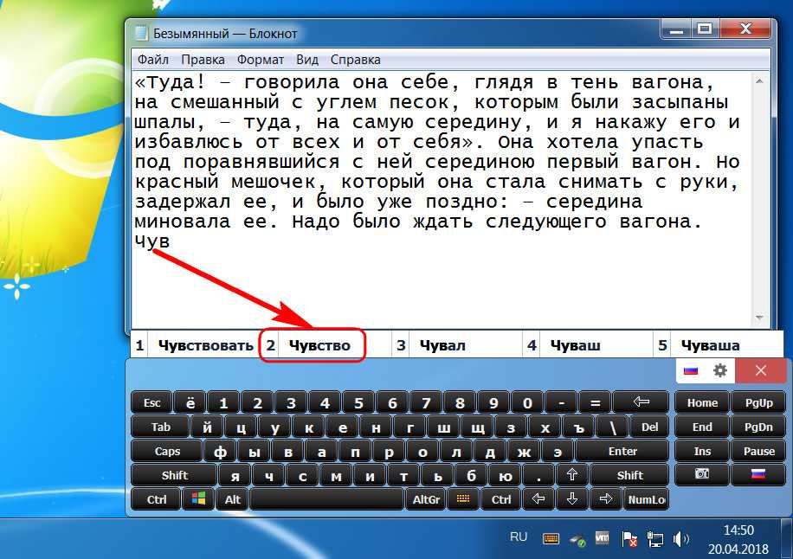Screen dimensions: 793x559
Task: Select the suggestion "Чувство"
Action: tap(319, 345)
